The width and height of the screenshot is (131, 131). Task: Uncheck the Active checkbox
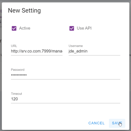point(14,28)
